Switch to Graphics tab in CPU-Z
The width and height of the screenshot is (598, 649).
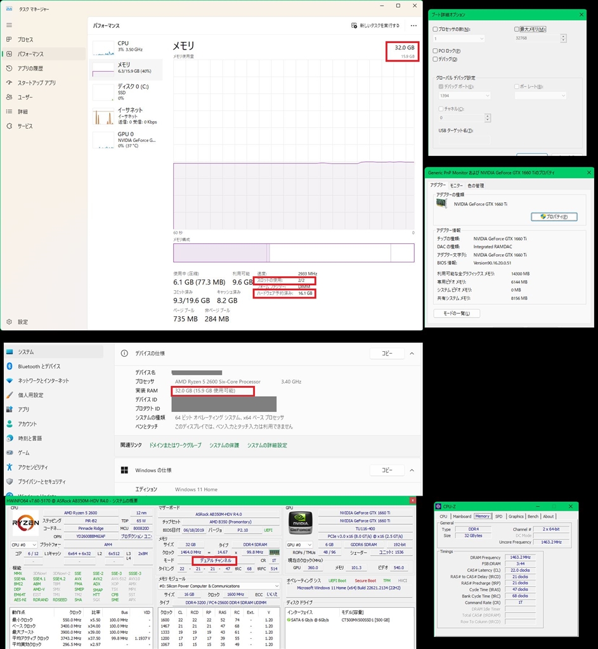pos(516,517)
